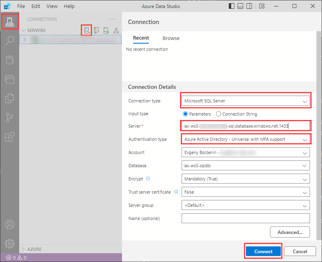Open the Authentication type dropdown
This screenshot has width=322, height=262.
click(x=246, y=139)
